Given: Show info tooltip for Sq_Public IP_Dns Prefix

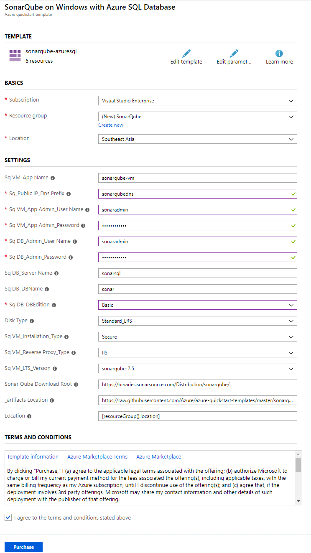Looking at the screenshot, I should pos(69,194).
